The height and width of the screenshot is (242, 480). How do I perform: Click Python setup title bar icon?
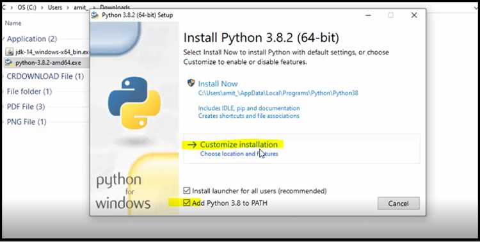tap(95, 15)
